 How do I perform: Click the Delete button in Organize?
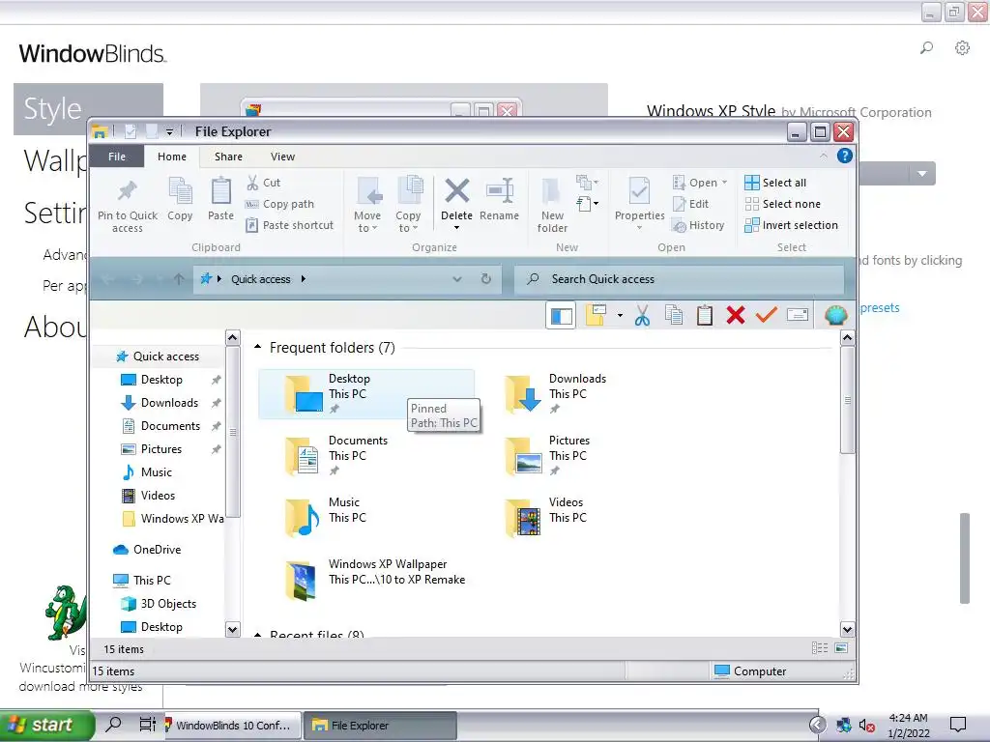pos(456,203)
